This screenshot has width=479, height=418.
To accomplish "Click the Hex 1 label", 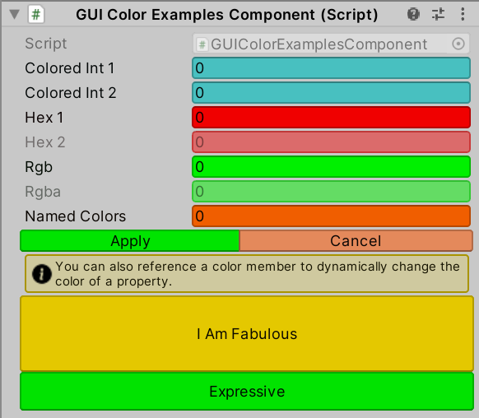I will coord(44,118).
